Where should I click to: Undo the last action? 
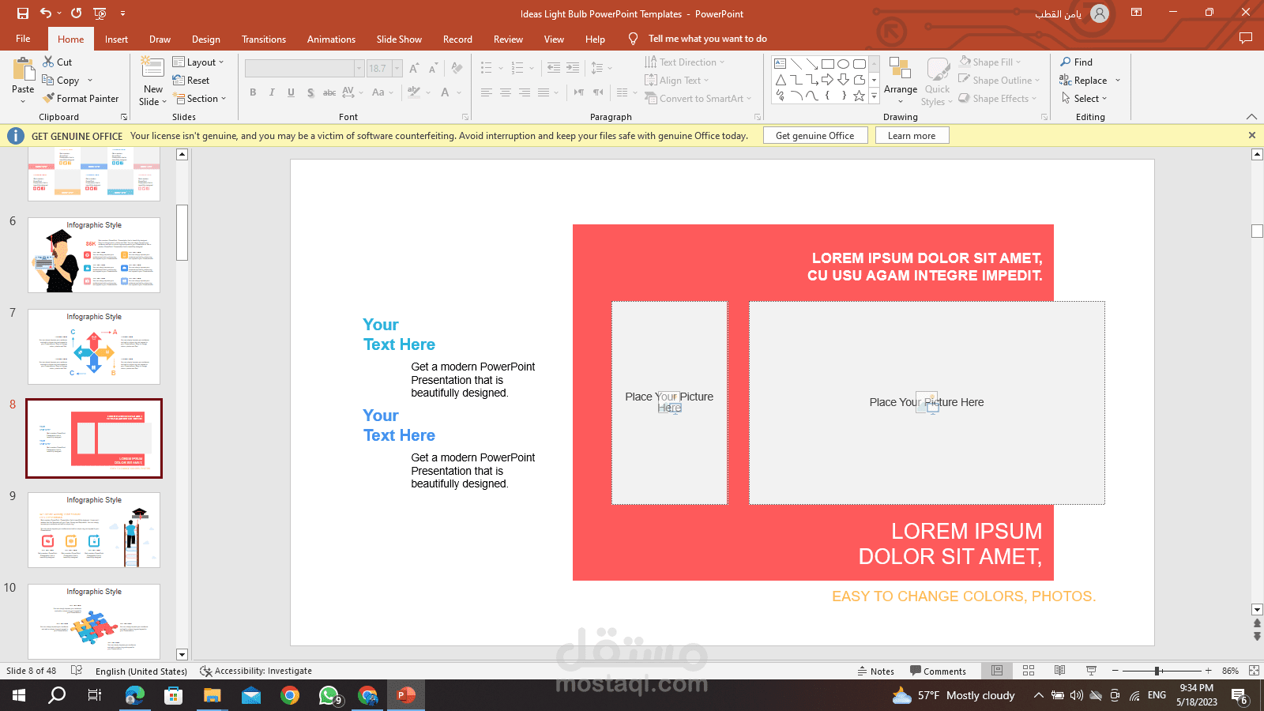click(46, 13)
